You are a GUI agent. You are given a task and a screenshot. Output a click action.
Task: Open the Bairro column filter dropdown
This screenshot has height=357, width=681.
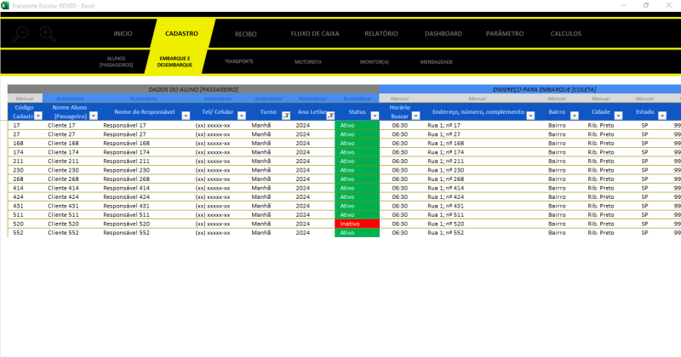tap(574, 116)
